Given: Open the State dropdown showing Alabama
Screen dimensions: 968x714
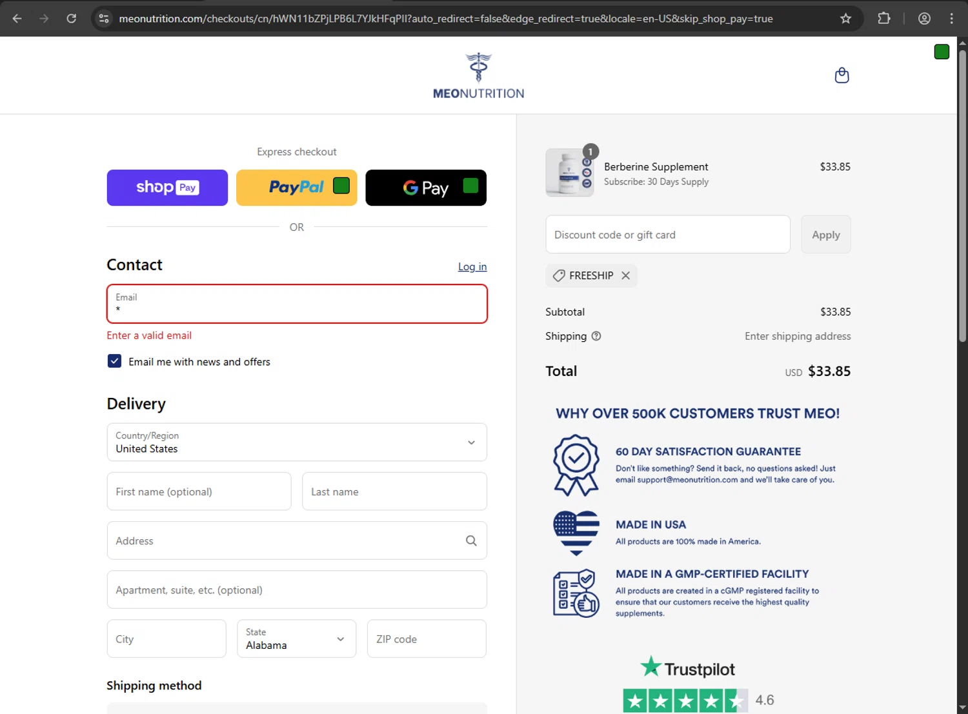Looking at the screenshot, I should (x=297, y=639).
